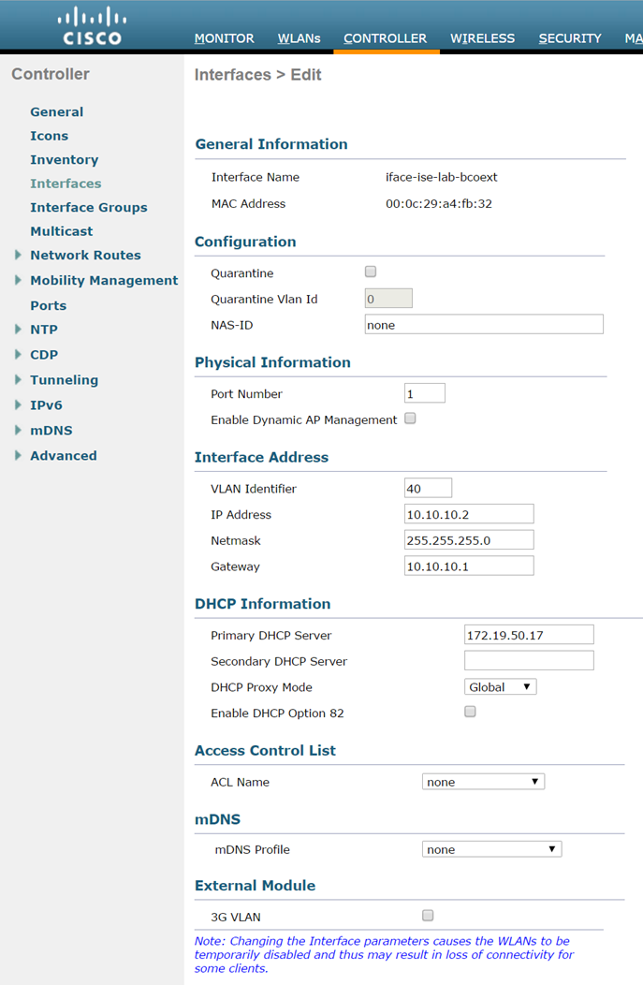This screenshot has width=643, height=985.
Task: Click MAC address 00:0c:29:a4:fb:32
Action: 439,203
